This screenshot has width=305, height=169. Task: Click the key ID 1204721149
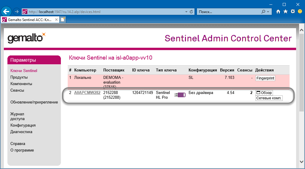(x=143, y=93)
